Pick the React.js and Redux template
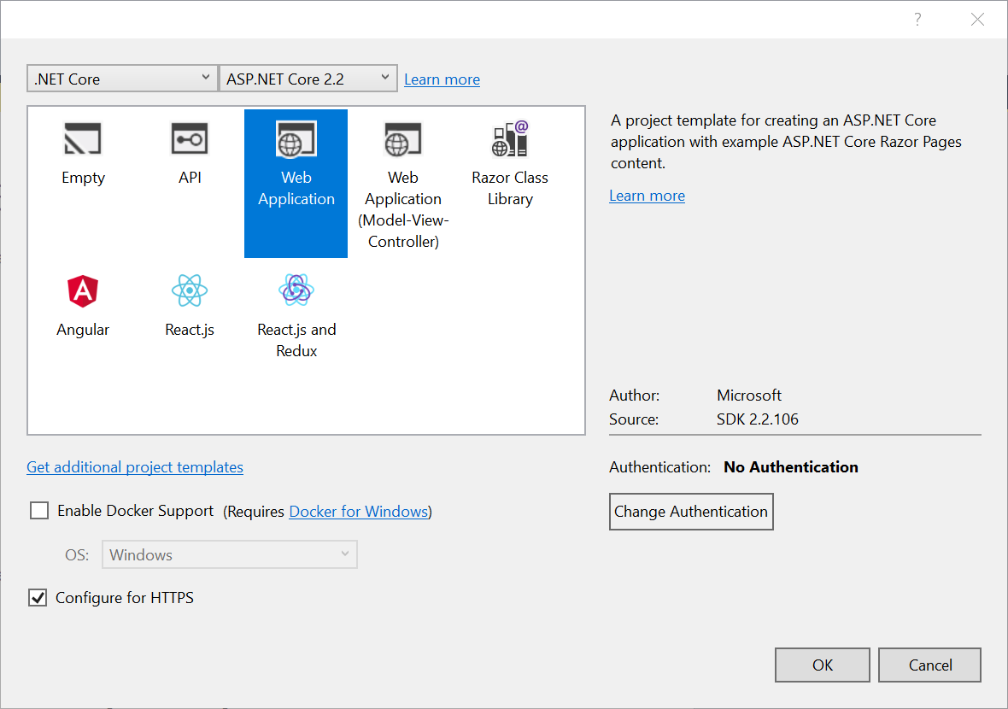This screenshot has width=1008, height=709. pos(296,314)
